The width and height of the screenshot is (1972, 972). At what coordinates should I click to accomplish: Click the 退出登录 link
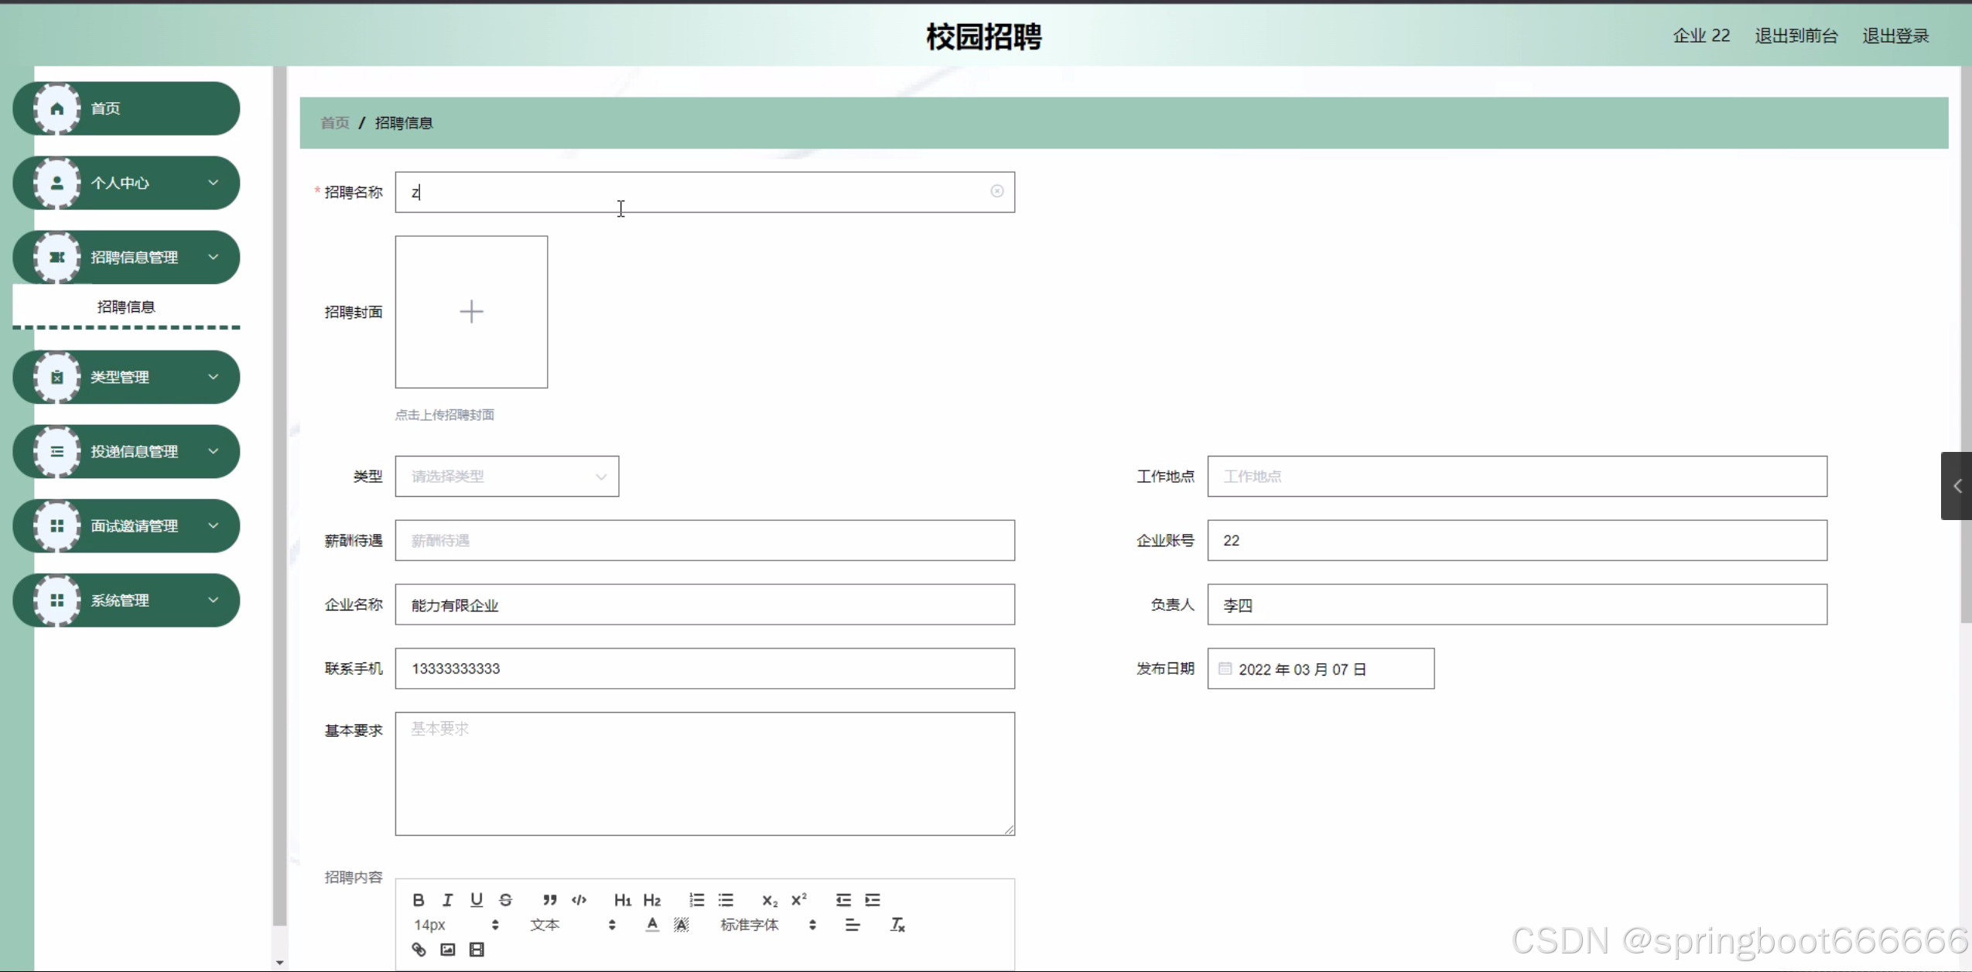(x=1895, y=36)
